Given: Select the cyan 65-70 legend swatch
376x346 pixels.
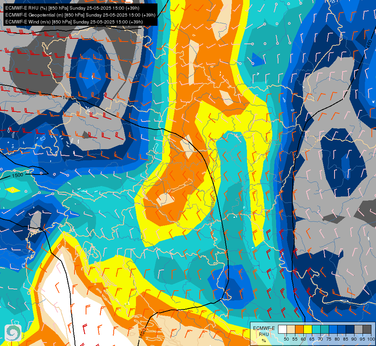Looking at the screenshot, I should click(x=316, y=329).
